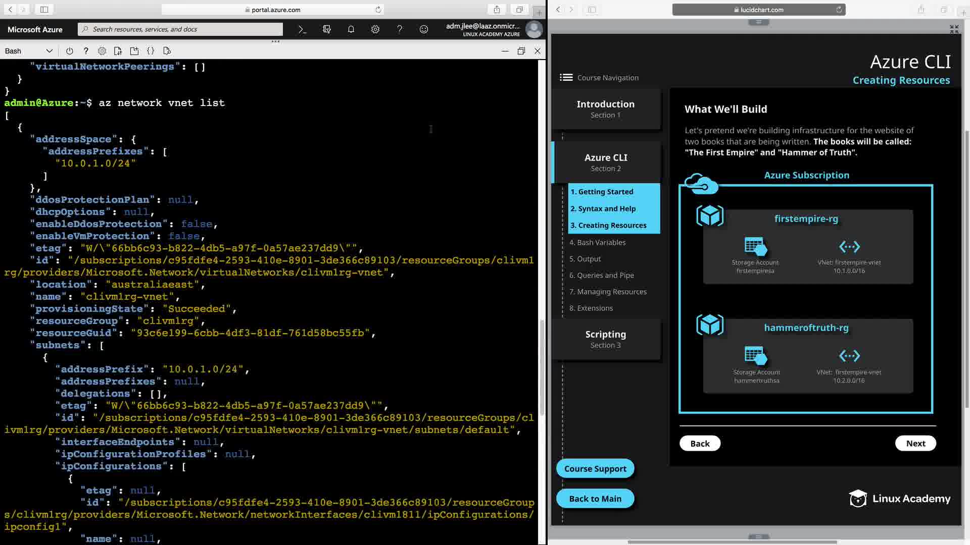Click the directory and subscription filter icon

(327, 29)
